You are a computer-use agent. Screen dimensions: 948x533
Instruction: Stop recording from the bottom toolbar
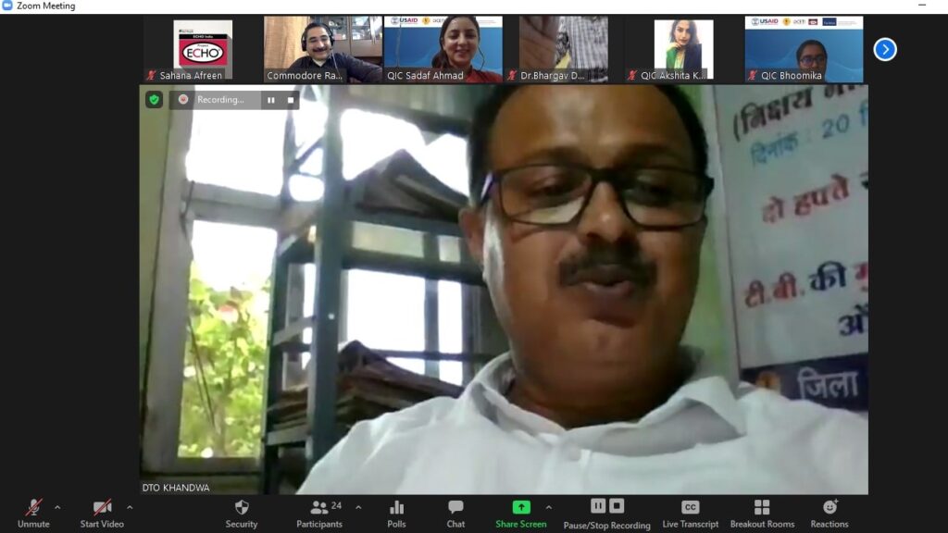(x=617, y=505)
